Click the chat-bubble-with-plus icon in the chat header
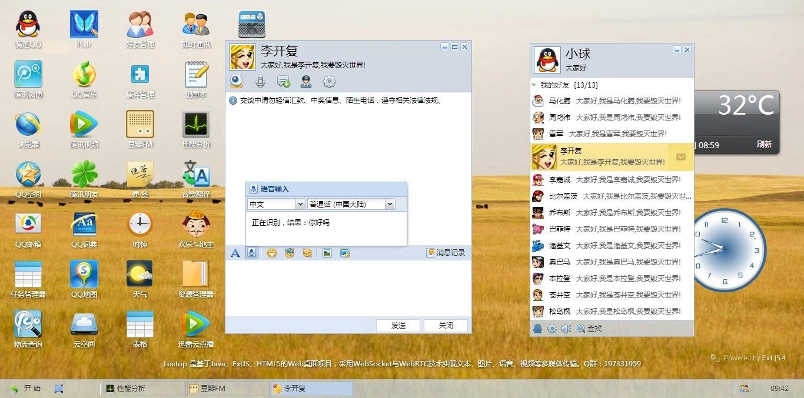804x398 pixels. [x=283, y=82]
